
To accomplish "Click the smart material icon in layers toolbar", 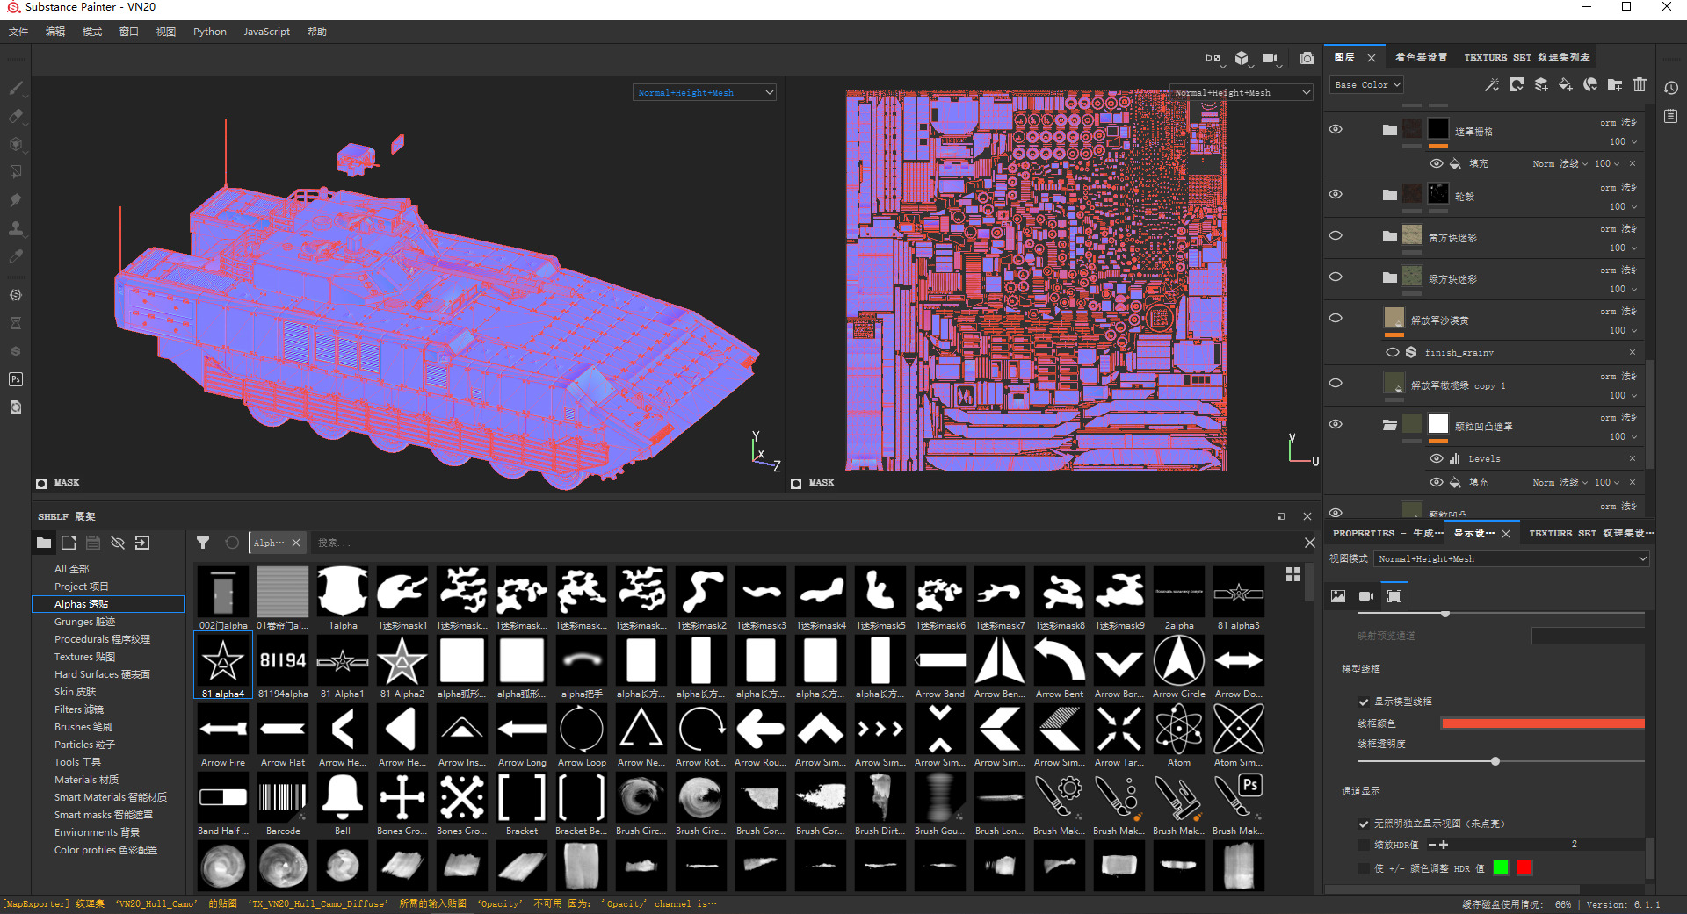I will pyautogui.click(x=1590, y=84).
